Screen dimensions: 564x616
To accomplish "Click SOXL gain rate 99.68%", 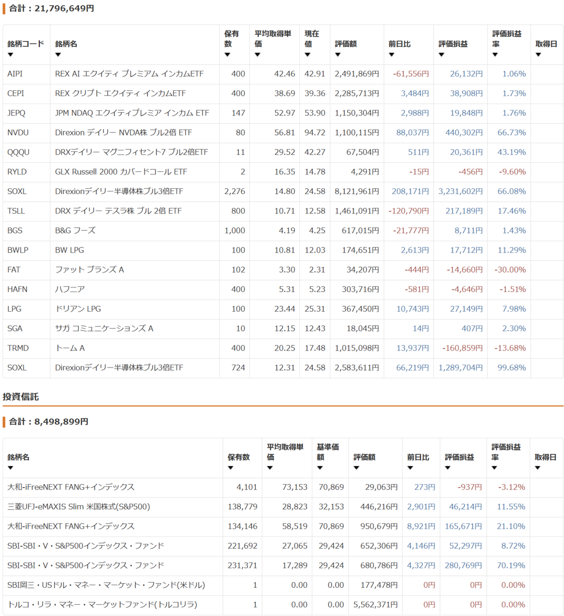I will click(512, 368).
